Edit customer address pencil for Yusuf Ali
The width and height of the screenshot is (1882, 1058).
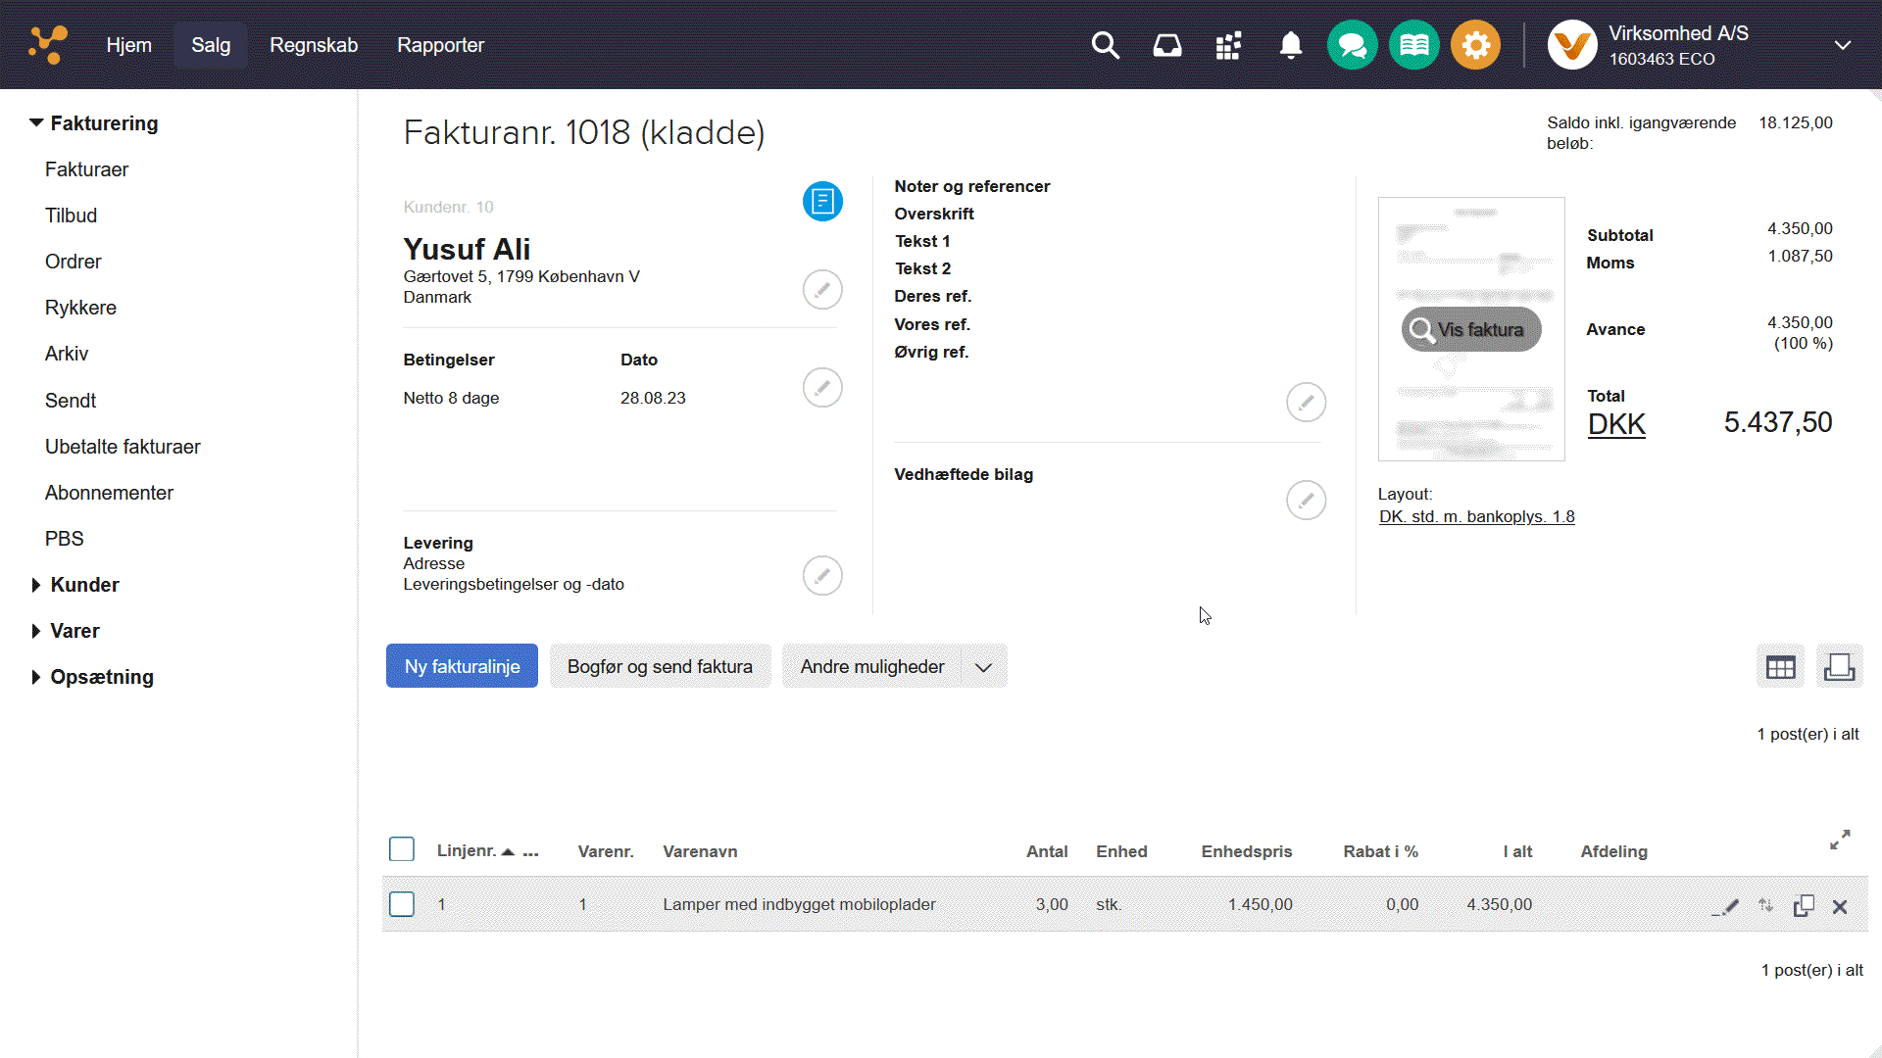click(x=821, y=290)
